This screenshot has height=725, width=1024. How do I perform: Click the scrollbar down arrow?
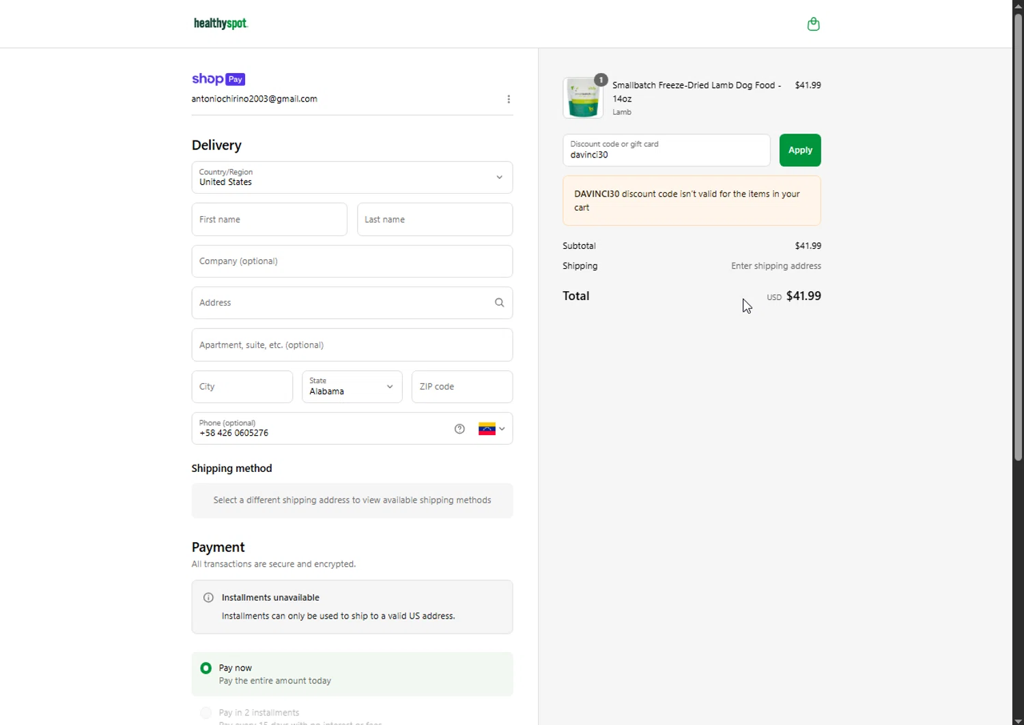(1018, 720)
